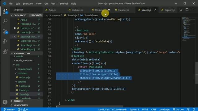Open the editor More Actions menu
Image resolution: width=198 pixels, height=111 pixels.
pyautogui.click(x=193, y=10)
